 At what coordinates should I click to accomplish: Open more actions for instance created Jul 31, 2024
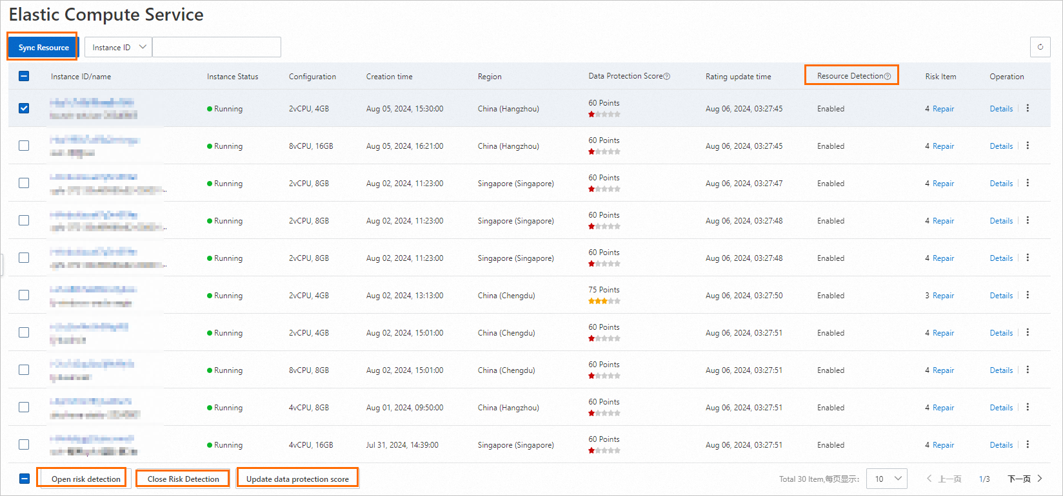[x=1028, y=444]
